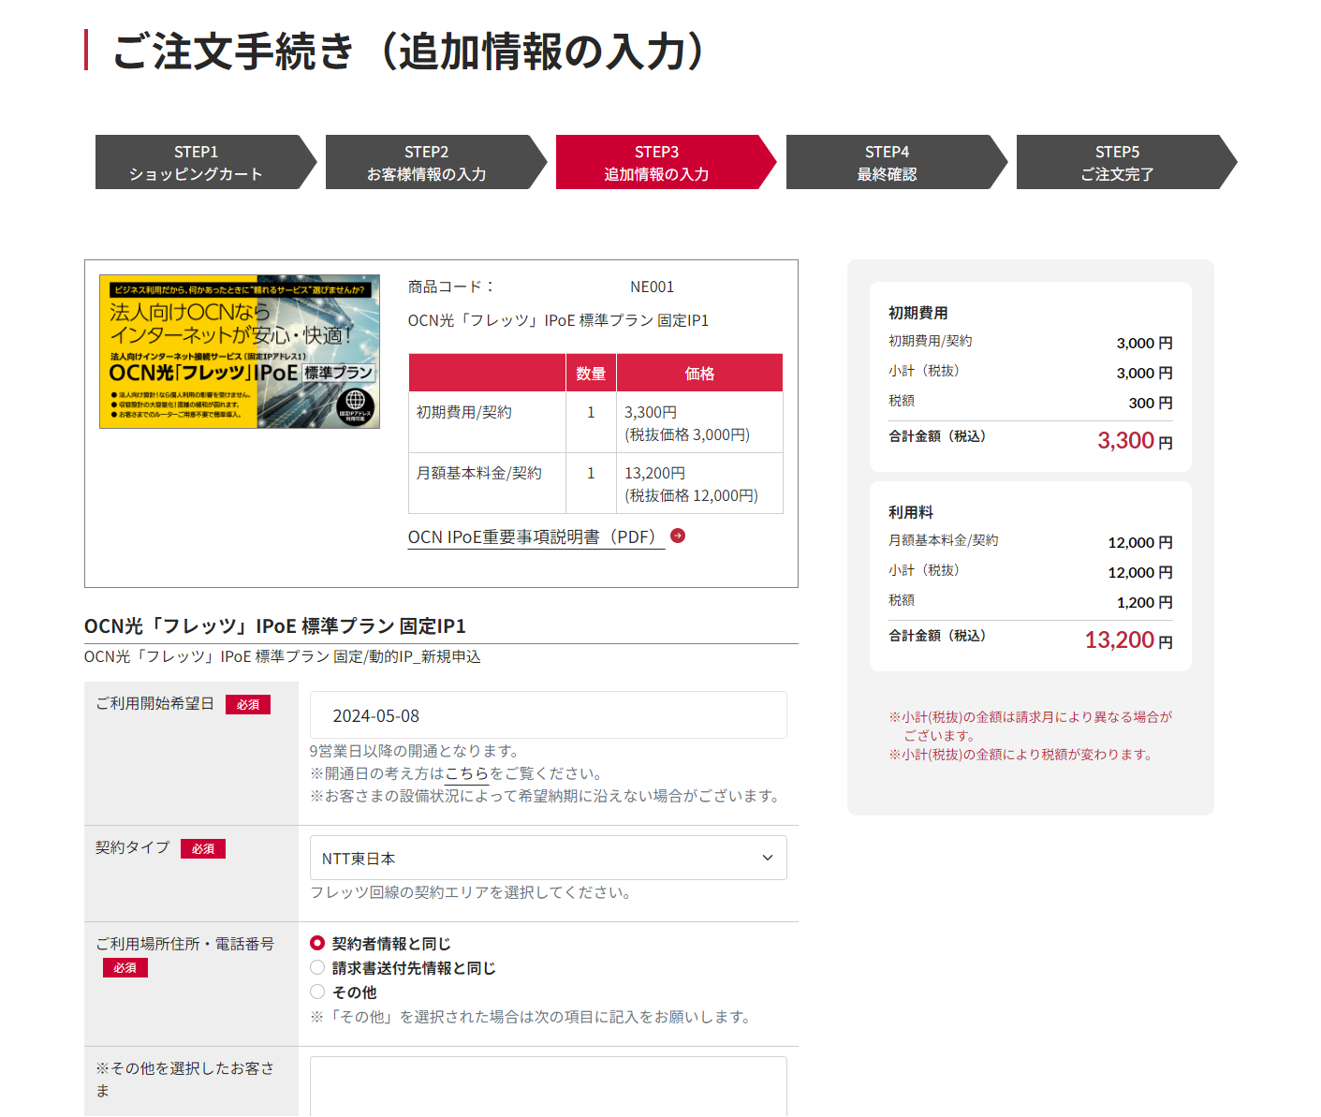Click 税額 1,200 円 value
Image resolution: width=1321 pixels, height=1117 pixels.
1144,602
